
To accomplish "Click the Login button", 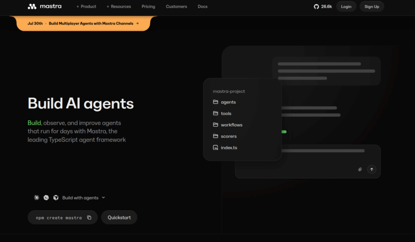I will point(346,6).
